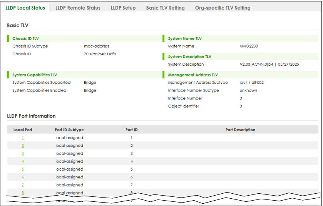Select local port 8 link
This screenshot has height=206, width=323.
pyautogui.click(x=23, y=193)
